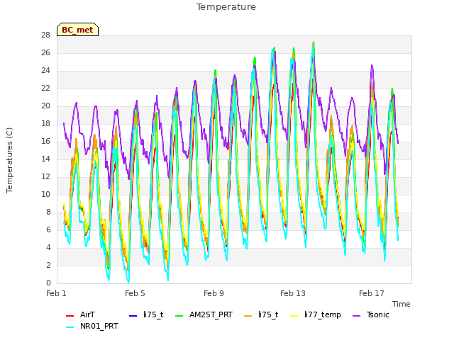Click the Feb 1 x-axis tick label

56,293
